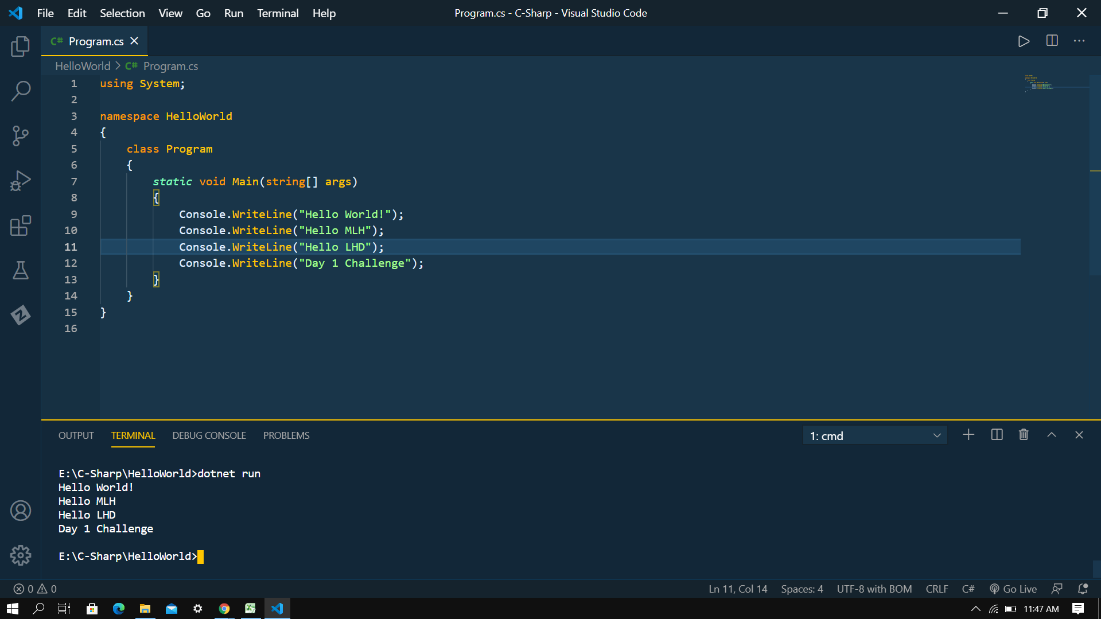Change the C# language mode
The width and height of the screenshot is (1101, 619).
[x=968, y=589]
